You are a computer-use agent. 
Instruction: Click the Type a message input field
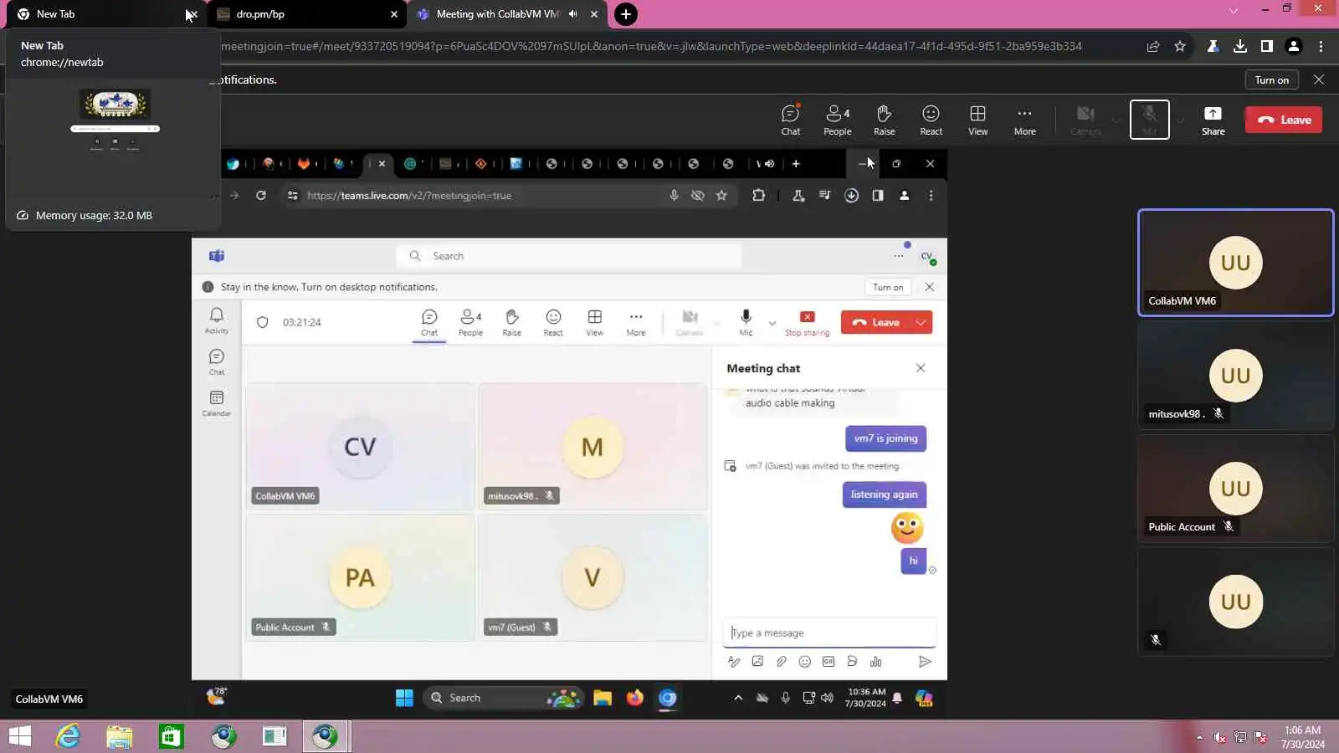click(x=829, y=633)
